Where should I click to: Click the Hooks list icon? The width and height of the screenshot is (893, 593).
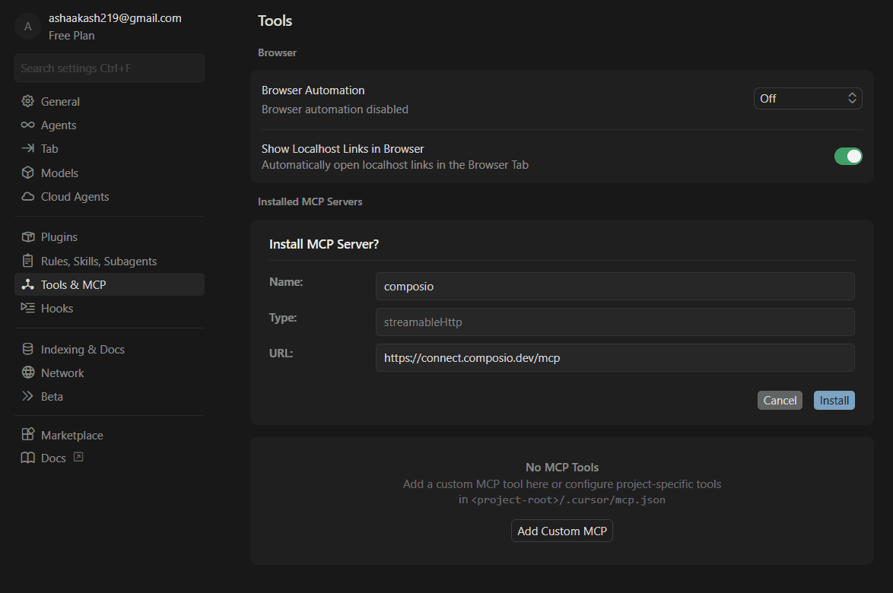27,308
